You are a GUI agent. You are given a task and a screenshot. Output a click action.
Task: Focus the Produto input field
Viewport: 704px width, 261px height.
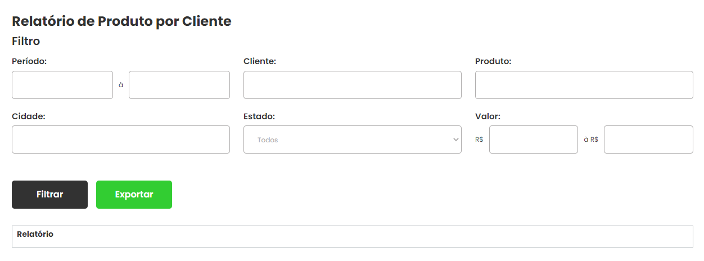tap(584, 85)
